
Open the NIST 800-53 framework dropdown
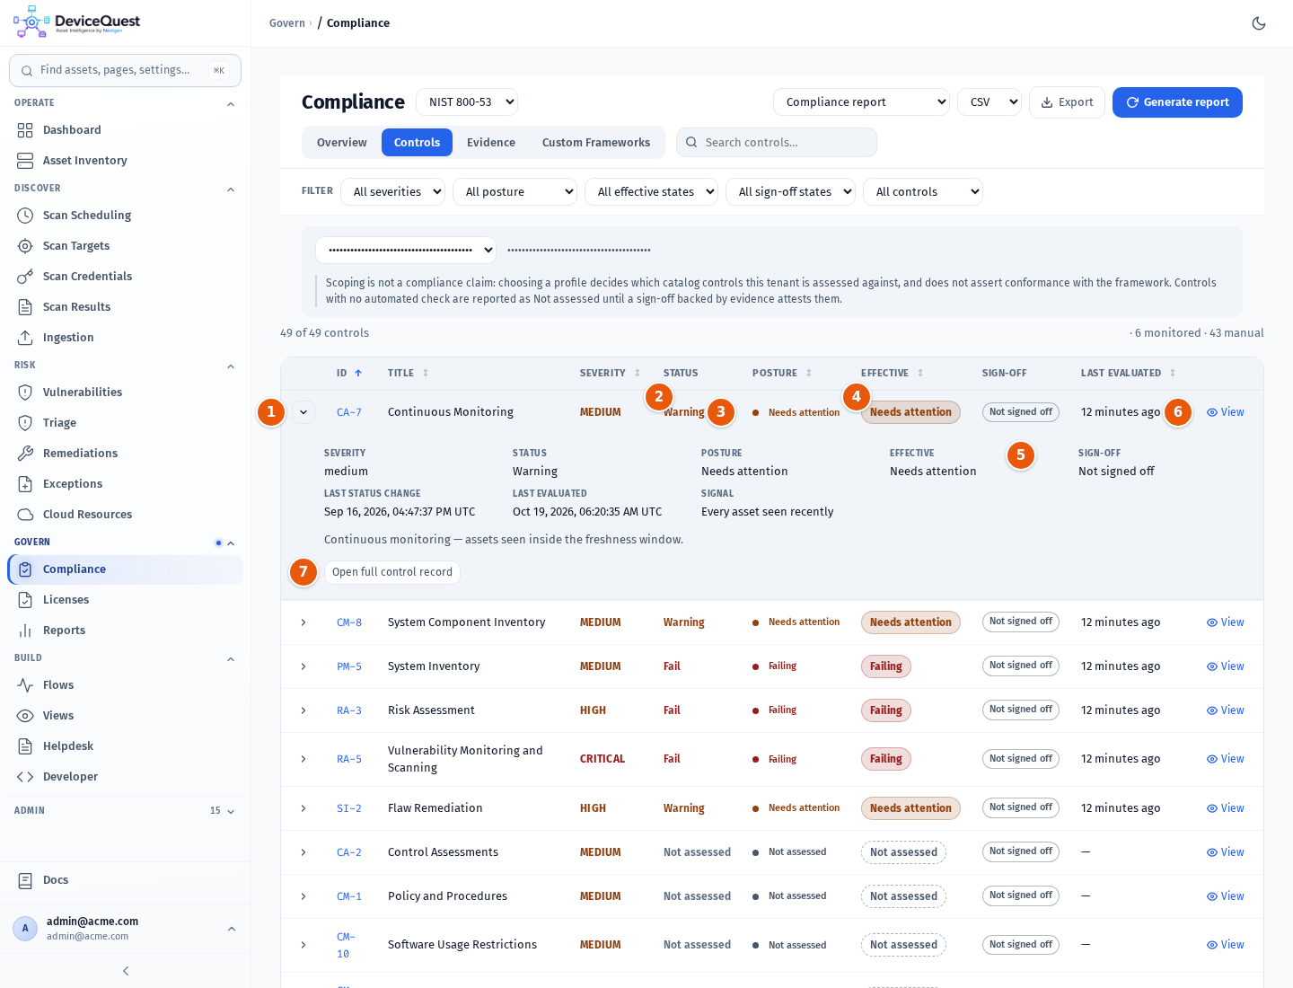point(467,102)
